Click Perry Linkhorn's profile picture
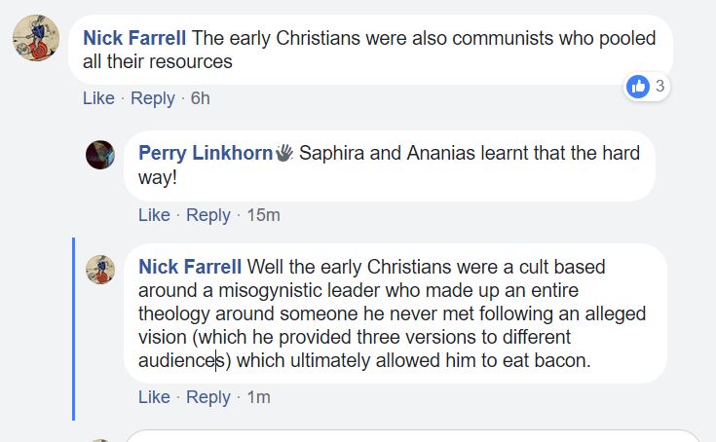Screen dimensions: 716x442 100,154
